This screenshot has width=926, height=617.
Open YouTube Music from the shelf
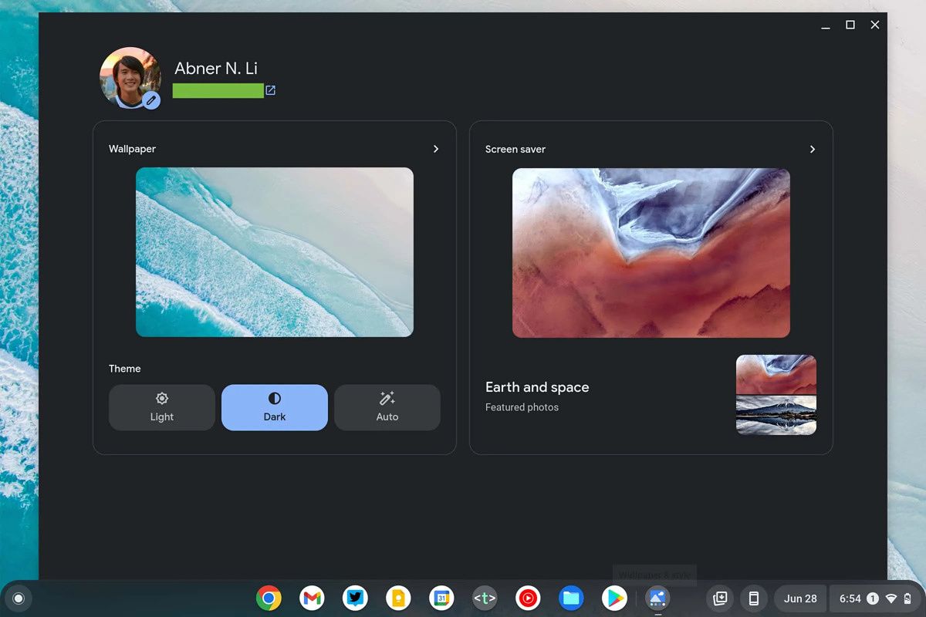click(x=528, y=598)
